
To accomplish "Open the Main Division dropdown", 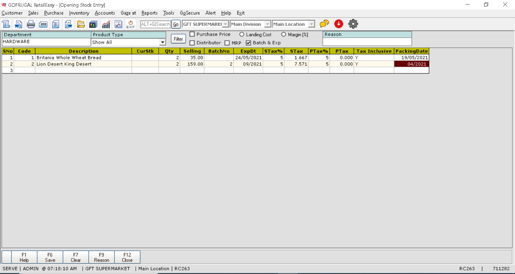I will coord(267,24).
